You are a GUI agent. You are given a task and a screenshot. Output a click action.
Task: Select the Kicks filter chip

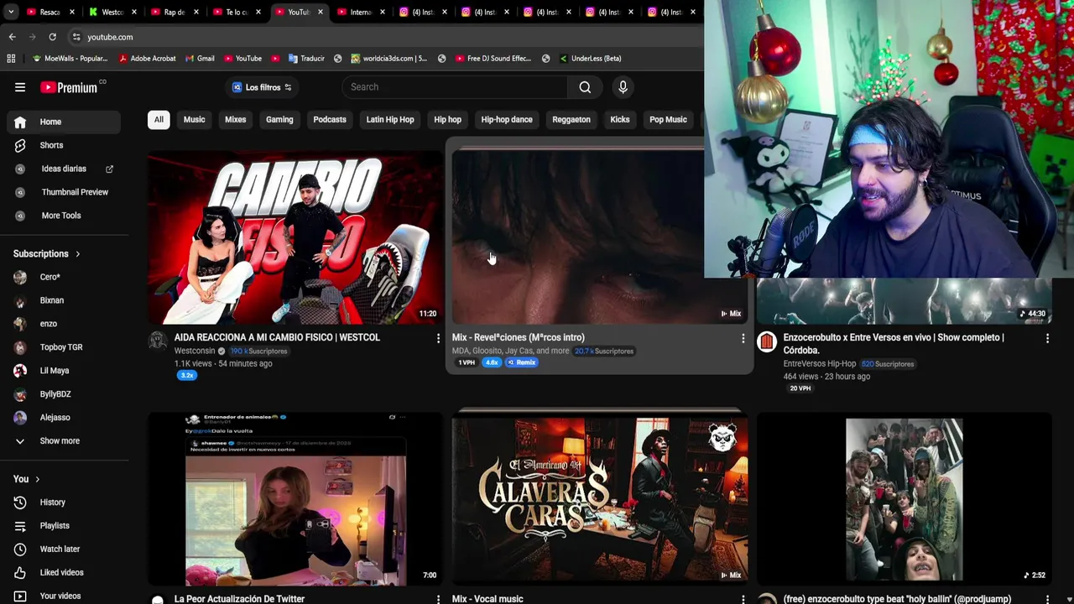pos(620,120)
